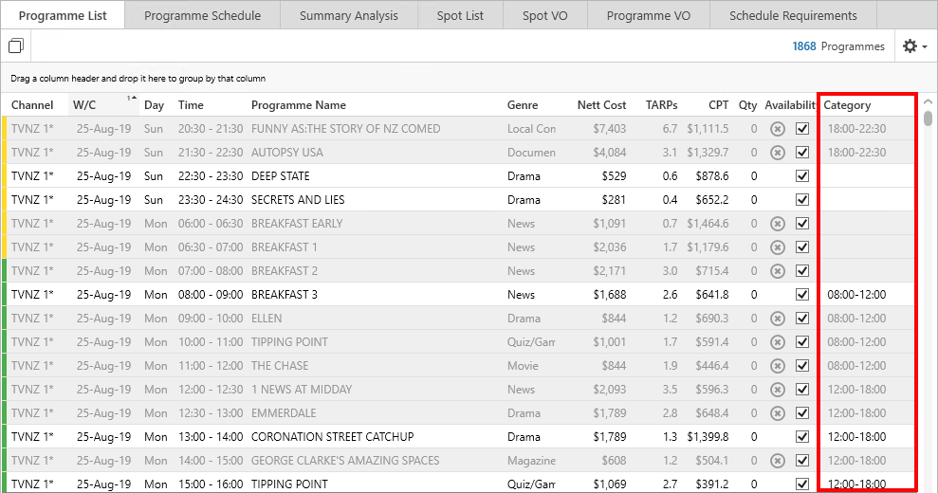Sort by the Category column header

(x=847, y=105)
